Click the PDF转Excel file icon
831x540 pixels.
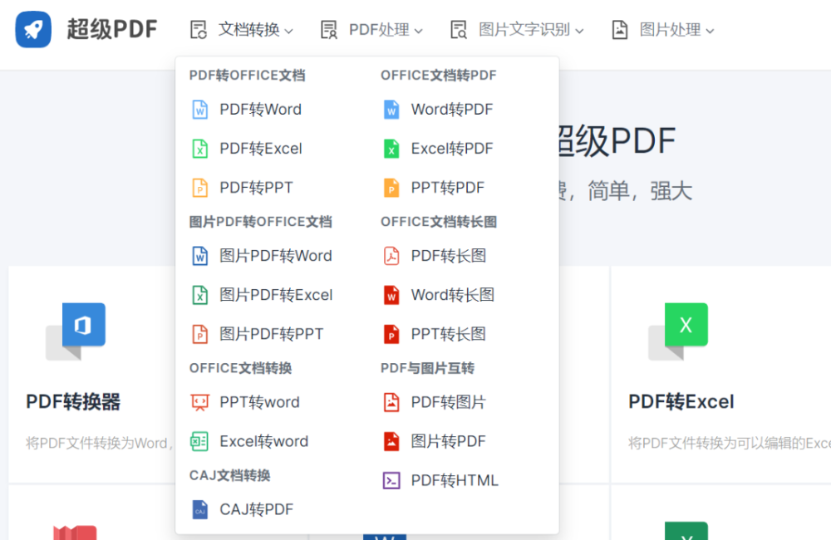click(x=199, y=149)
